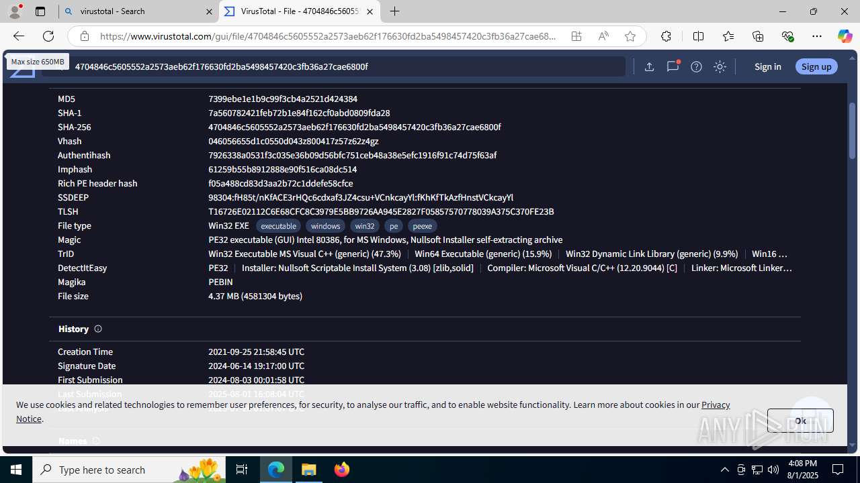Image resolution: width=860 pixels, height=483 pixels.
Task: Open the Collections icon
Action: (x=758, y=36)
